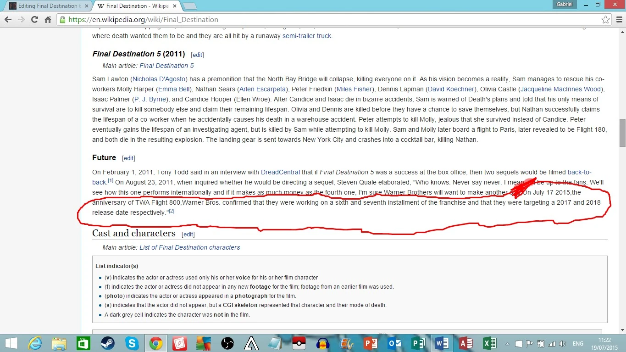Open Skype from the taskbar
This screenshot has height=352, width=626.
(132, 343)
